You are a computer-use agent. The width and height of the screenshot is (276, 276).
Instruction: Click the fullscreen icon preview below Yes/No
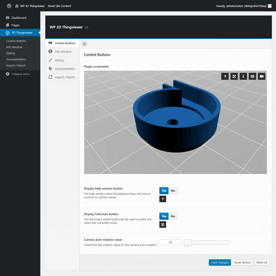[163, 224]
